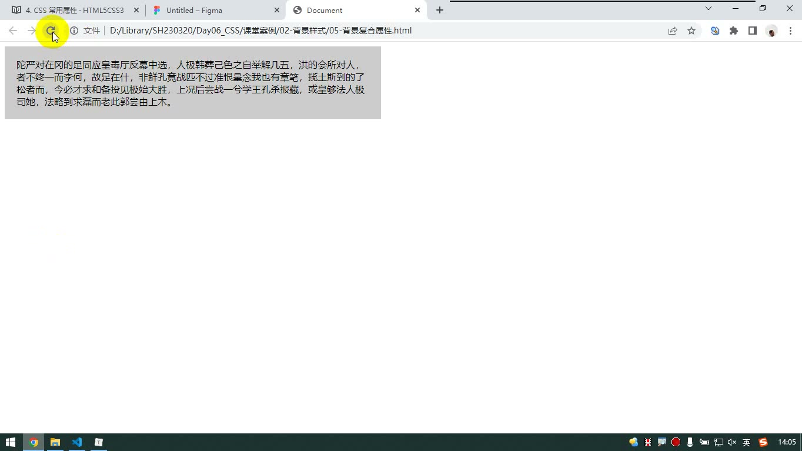The width and height of the screenshot is (802, 451).
Task: Open the red filmstrip recorder tray icon
Action: pyautogui.click(x=648, y=442)
